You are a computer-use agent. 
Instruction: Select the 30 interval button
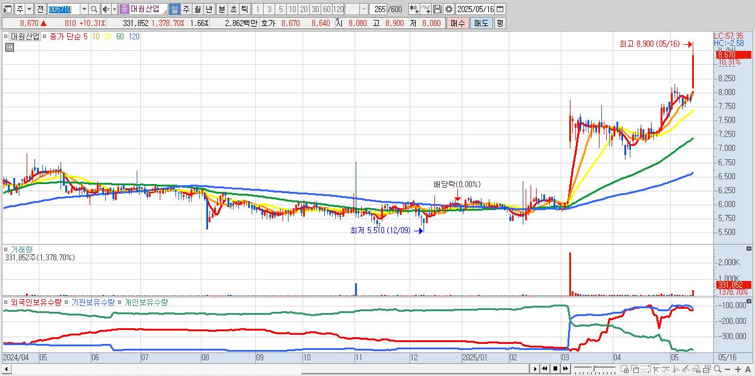315,9
